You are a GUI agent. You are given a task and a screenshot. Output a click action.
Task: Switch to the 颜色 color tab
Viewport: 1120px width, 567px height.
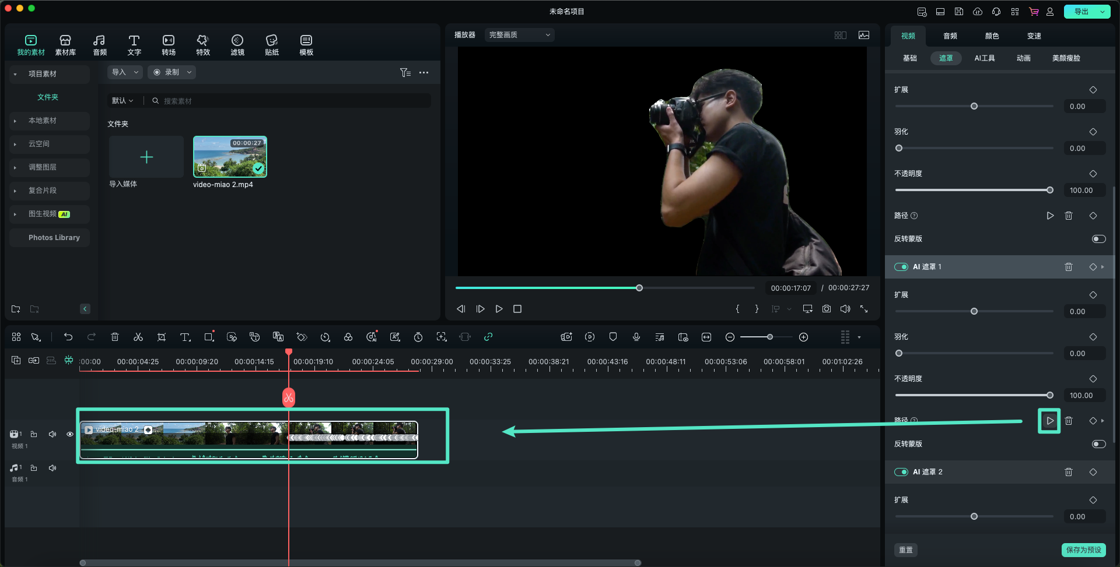[992, 36]
